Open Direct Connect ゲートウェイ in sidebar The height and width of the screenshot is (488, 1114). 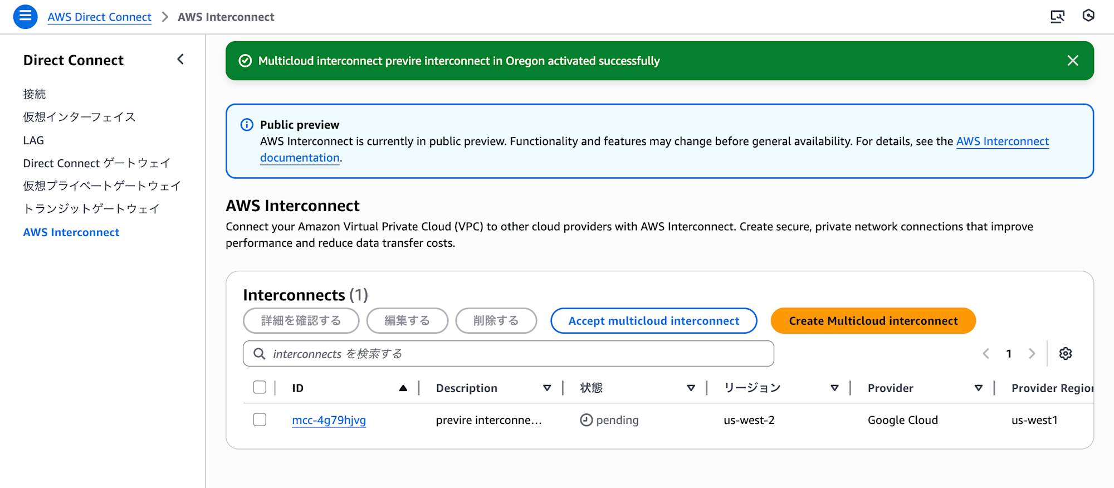coord(97,163)
